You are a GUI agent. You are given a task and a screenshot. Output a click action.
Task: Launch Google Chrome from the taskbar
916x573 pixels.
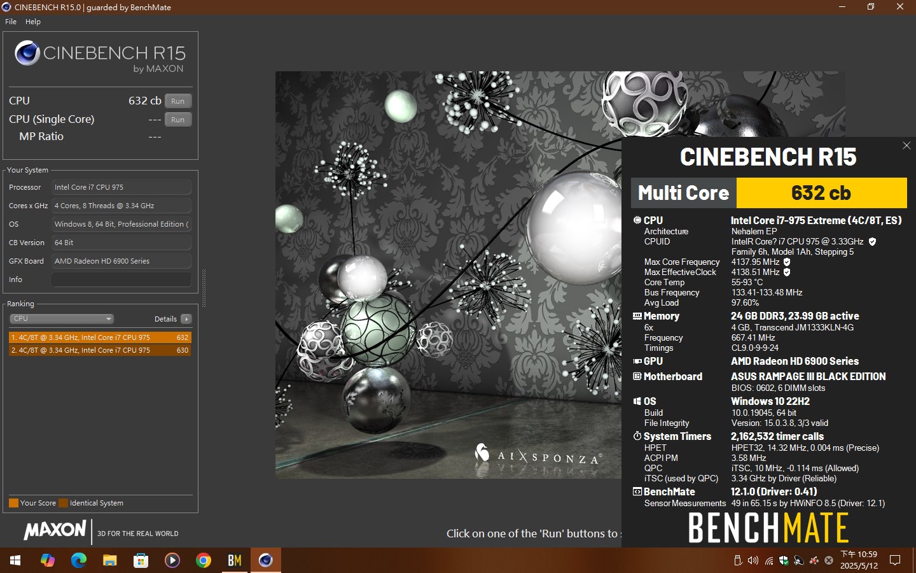[204, 560]
